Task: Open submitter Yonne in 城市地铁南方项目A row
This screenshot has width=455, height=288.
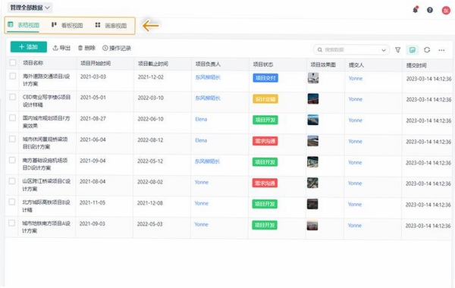Action: pyautogui.click(x=355, y=225)
